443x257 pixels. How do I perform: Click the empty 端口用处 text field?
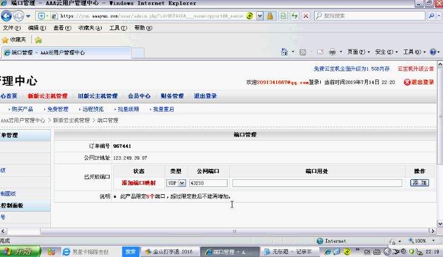(x=317, y=183)
